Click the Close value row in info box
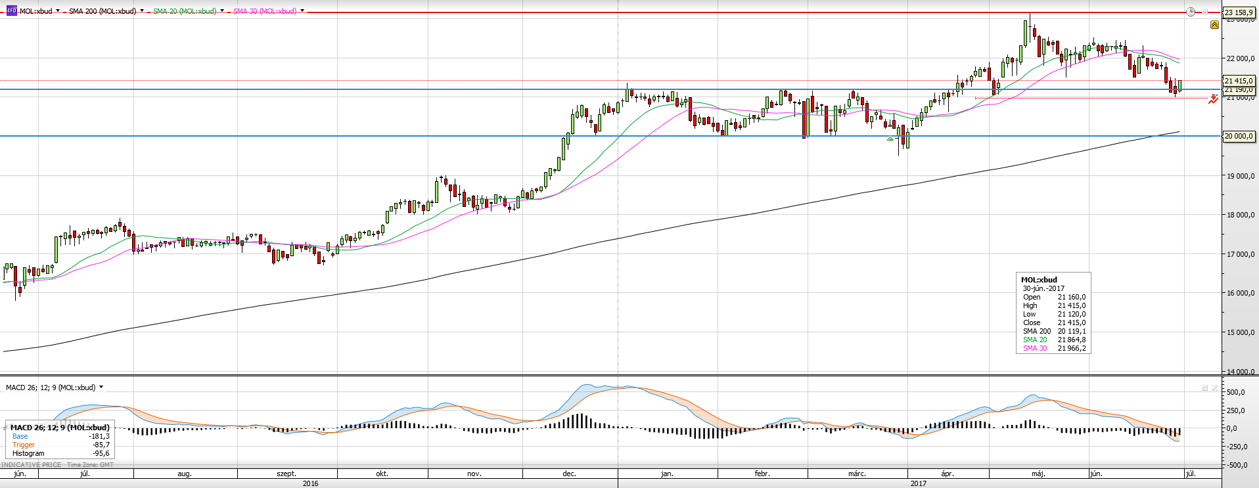1259x488 pixels. point(1054,322)
